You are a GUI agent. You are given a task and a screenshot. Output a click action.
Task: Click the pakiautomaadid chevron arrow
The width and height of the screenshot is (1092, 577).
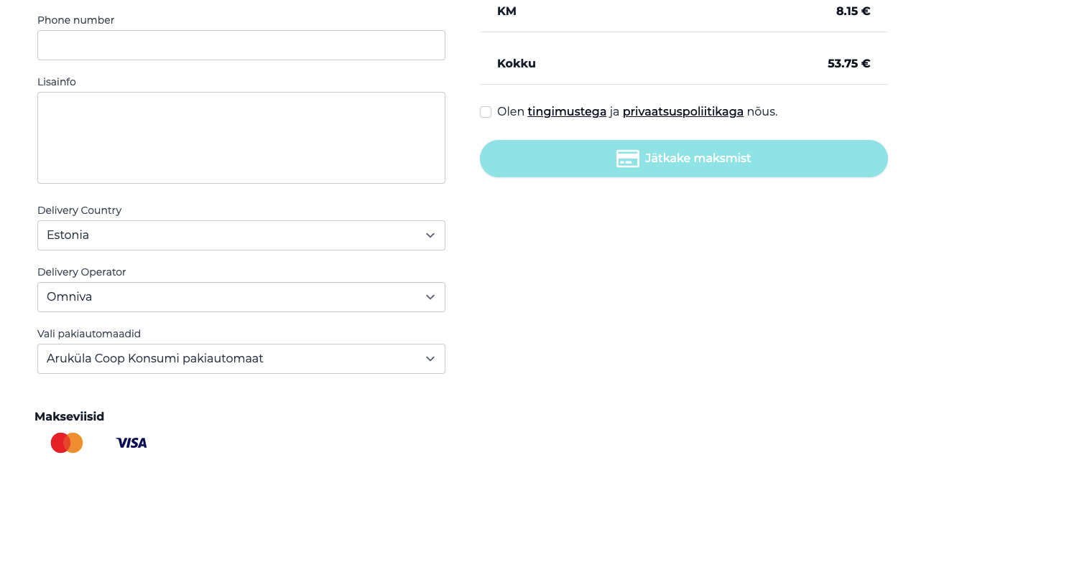pos(430,359)
